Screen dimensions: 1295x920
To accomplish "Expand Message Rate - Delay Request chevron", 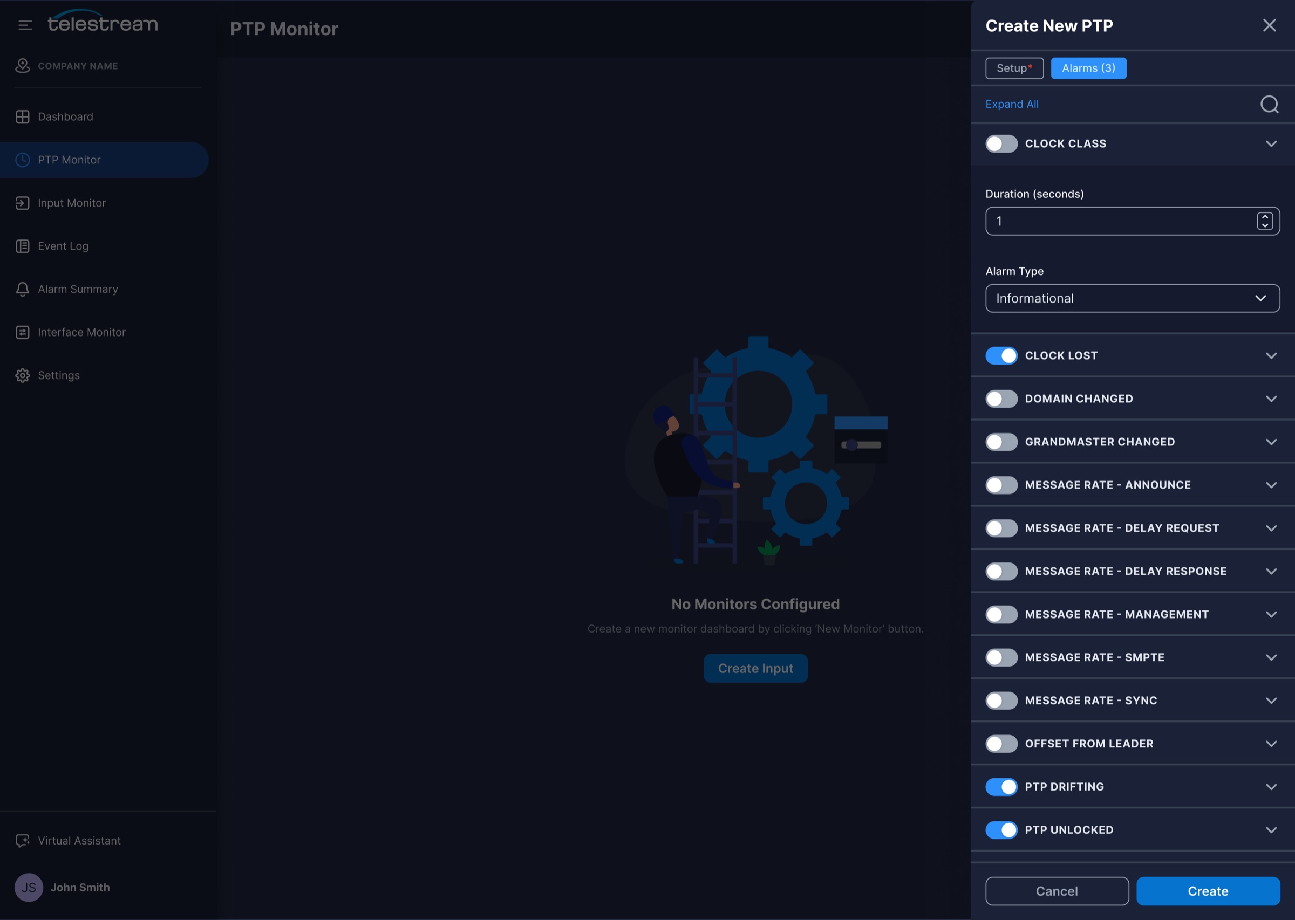I will 1271,528.
